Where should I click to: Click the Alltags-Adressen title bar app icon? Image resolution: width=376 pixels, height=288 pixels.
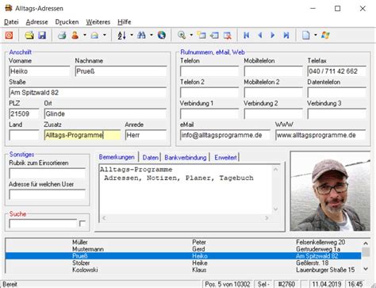tap(9, 8)
